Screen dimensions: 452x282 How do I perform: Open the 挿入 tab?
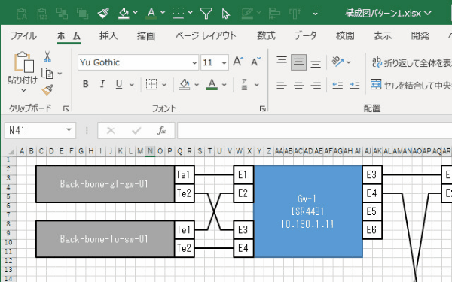[x=108, y=35]
